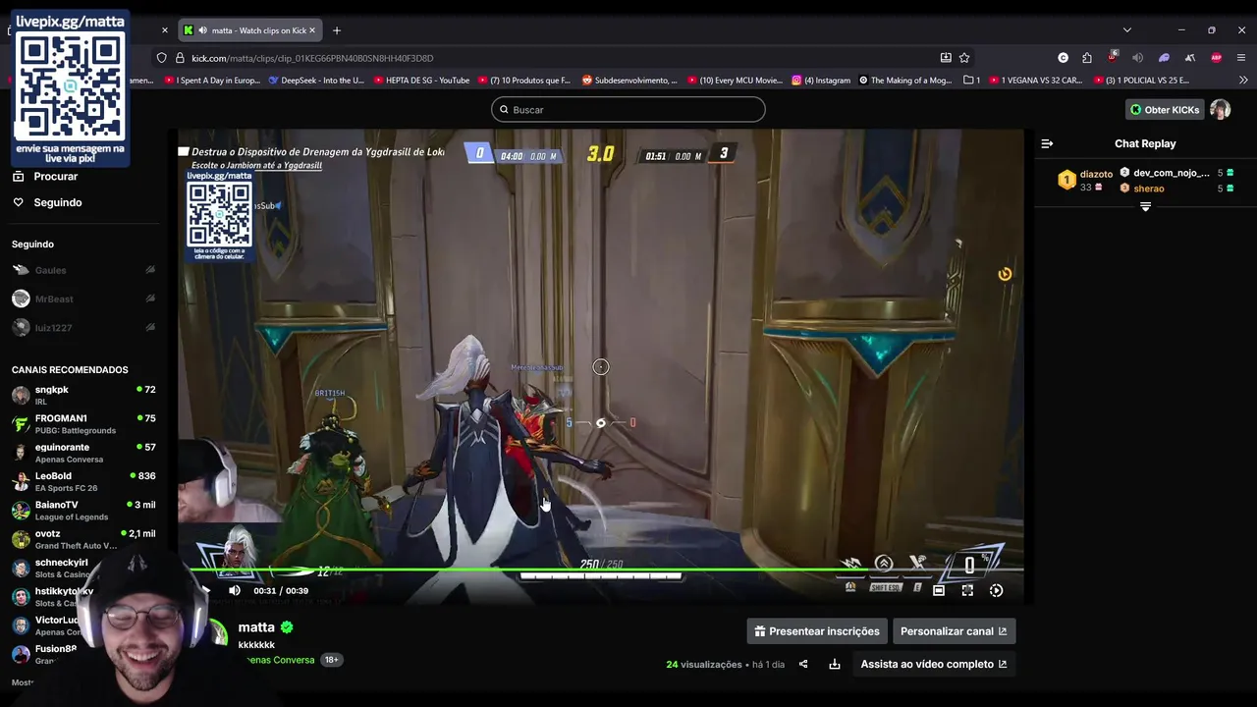Open the equinorante recommended channel
The image size is (1257, 707).
82,453
